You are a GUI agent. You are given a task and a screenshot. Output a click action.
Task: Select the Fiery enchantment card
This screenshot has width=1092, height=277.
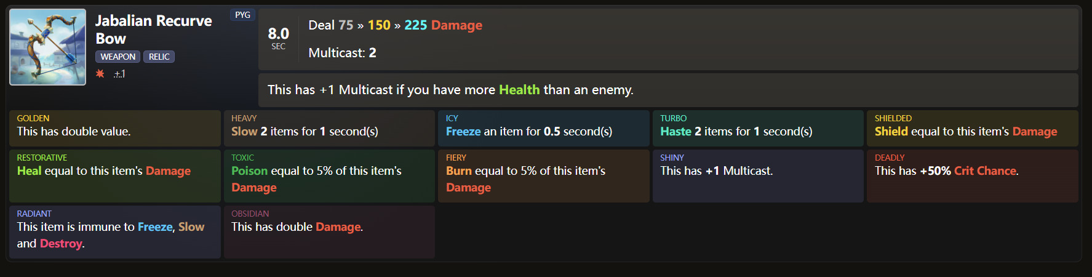[544, 176]
